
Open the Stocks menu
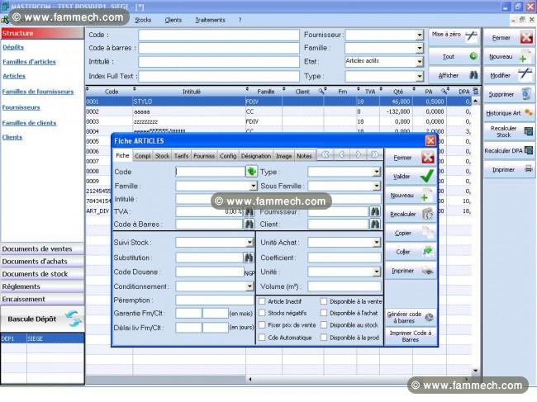point(143,20)
